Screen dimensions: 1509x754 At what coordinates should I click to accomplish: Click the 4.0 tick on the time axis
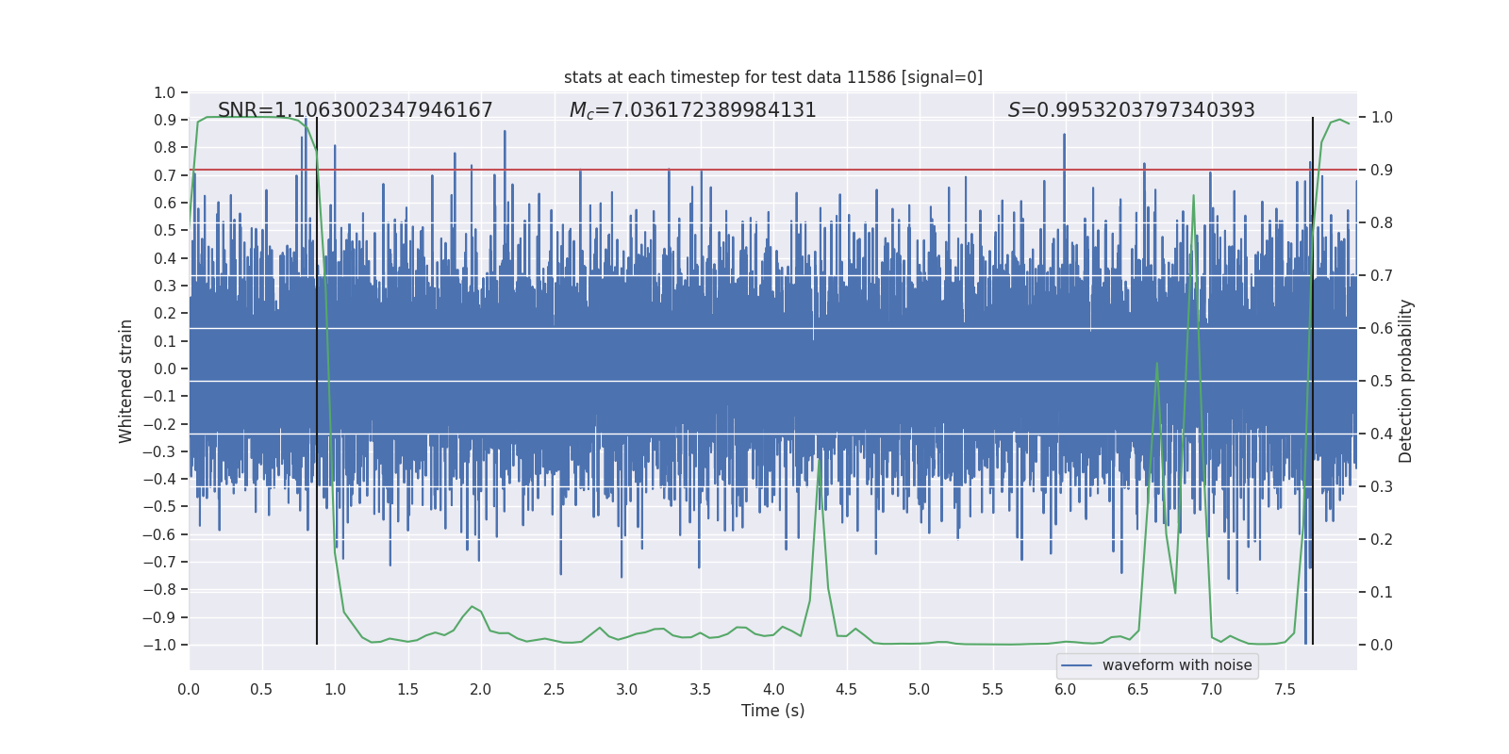click(x=773, y=689)
